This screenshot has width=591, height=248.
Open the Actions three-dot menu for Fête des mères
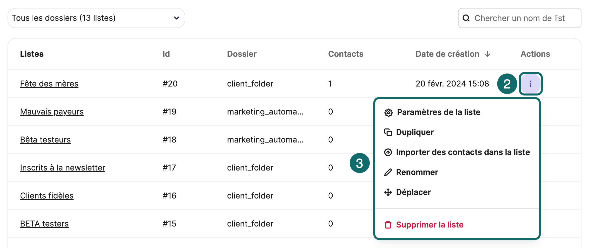[531, 84]
